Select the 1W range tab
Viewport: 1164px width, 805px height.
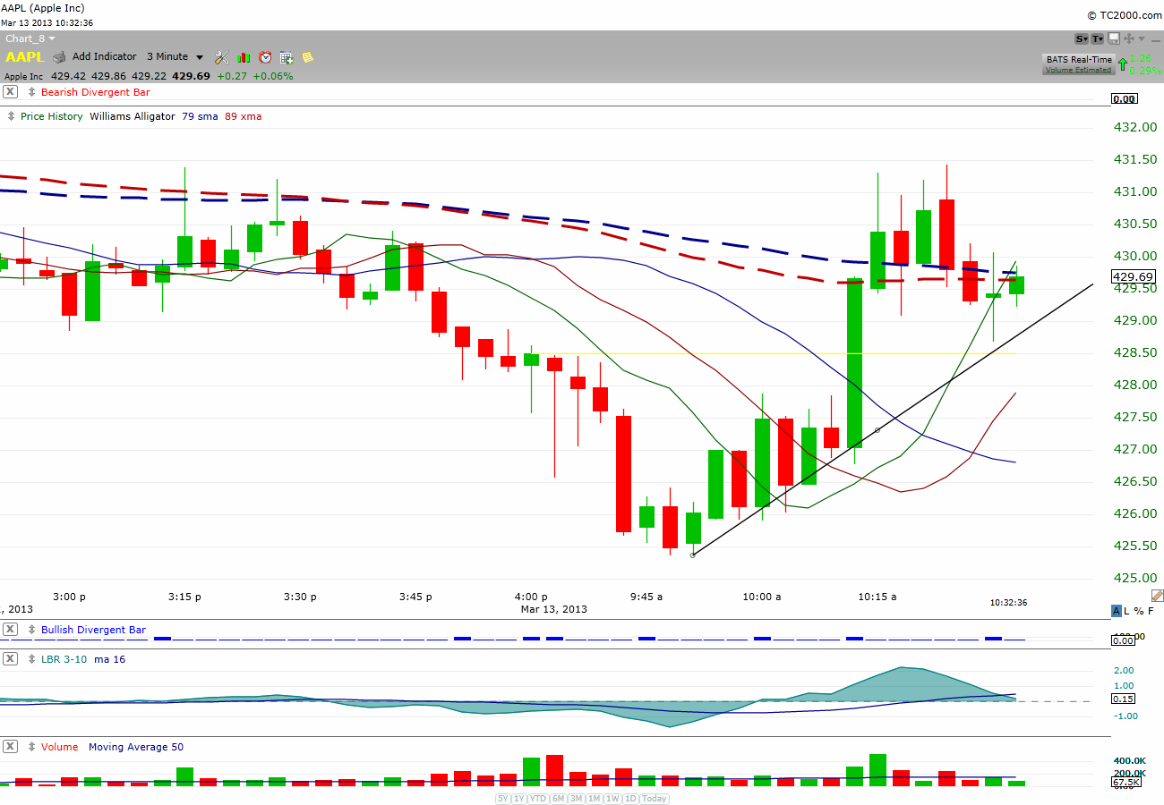click(613, 799)
